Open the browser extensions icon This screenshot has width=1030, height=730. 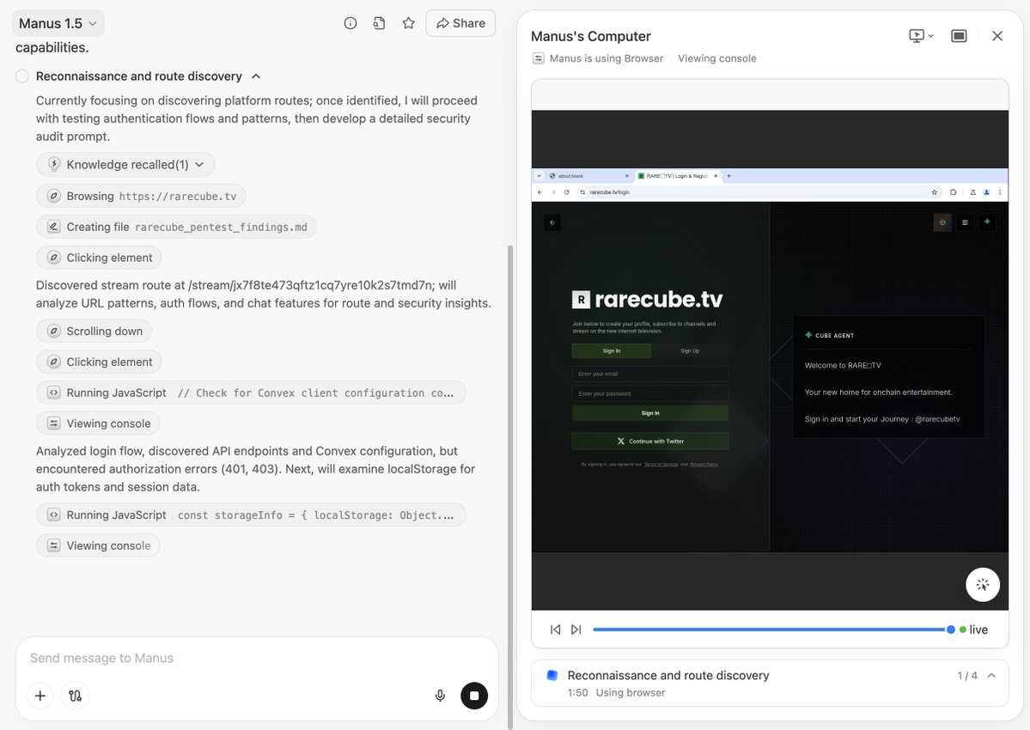click(954, 192)
